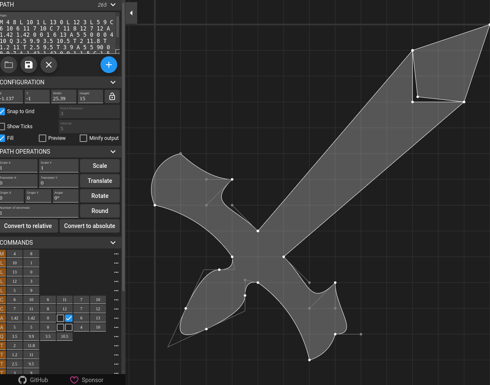Click the Width input field
Screen dimensions: 490x385
click(63, 99)
